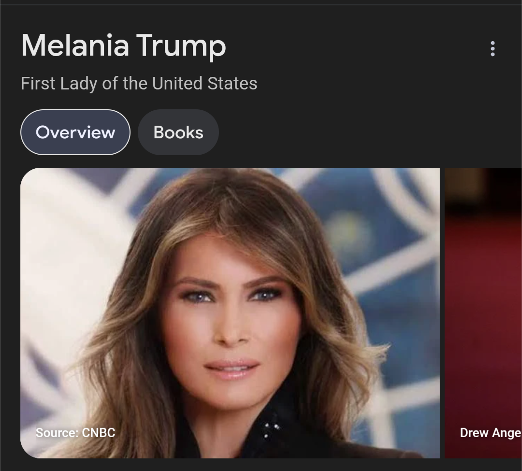View Books by Melania Trump

178,132
